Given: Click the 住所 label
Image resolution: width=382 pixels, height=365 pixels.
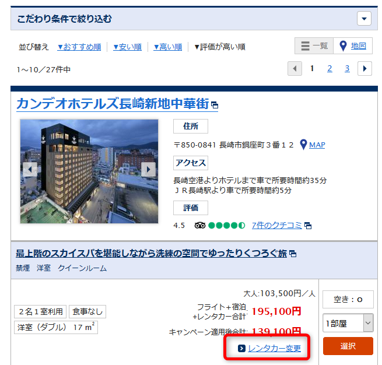Looking at the screenshot, I should coord(191,126).
